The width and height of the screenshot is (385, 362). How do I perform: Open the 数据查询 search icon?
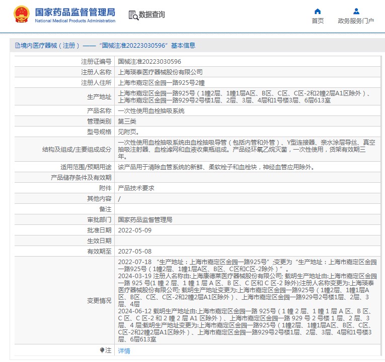pos(133,15)
